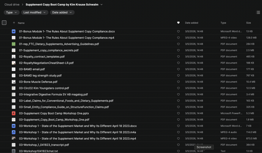
Task: Click icon of Small_Entity_Compliance_Guide pdf
Action: click(x=14, y=107)
